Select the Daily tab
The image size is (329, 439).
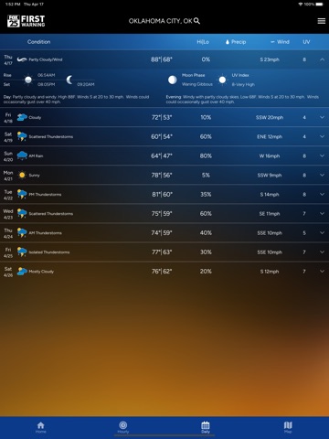pos(206,427)
